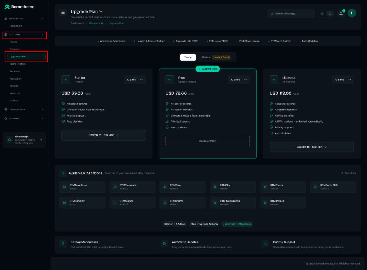The image size is (367, 270).
Task: Click the 'USD 79.00' price text
Action: pyautogui.click(x=176, y=93)
